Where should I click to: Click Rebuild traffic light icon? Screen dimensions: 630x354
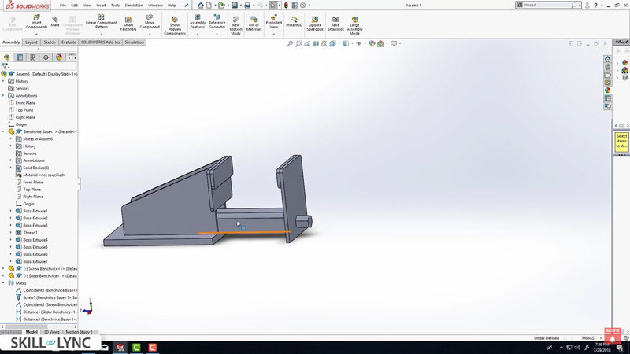tap(286, 6)
